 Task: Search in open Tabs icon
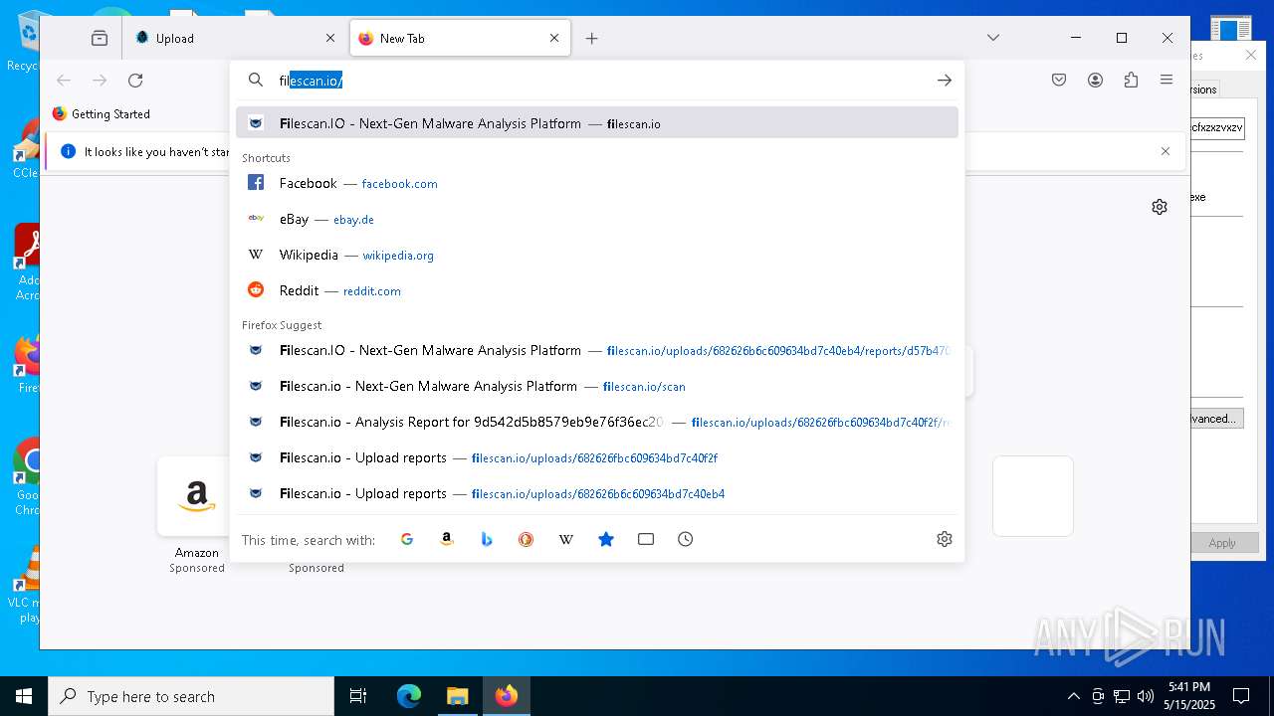646,539
